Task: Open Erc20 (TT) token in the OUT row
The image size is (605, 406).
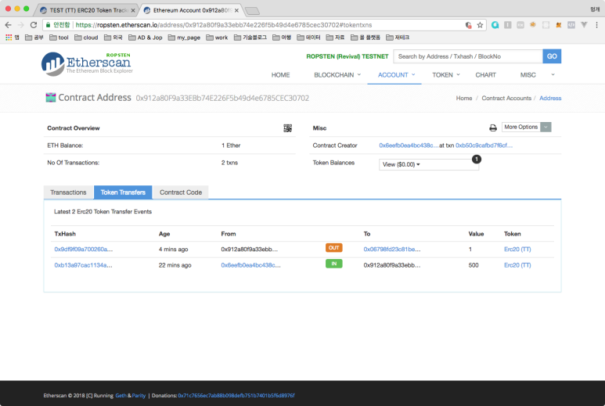Action: [x=517, y=249]
